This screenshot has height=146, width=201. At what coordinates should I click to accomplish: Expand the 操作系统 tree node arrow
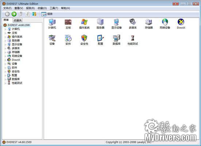tap(5, 37)
